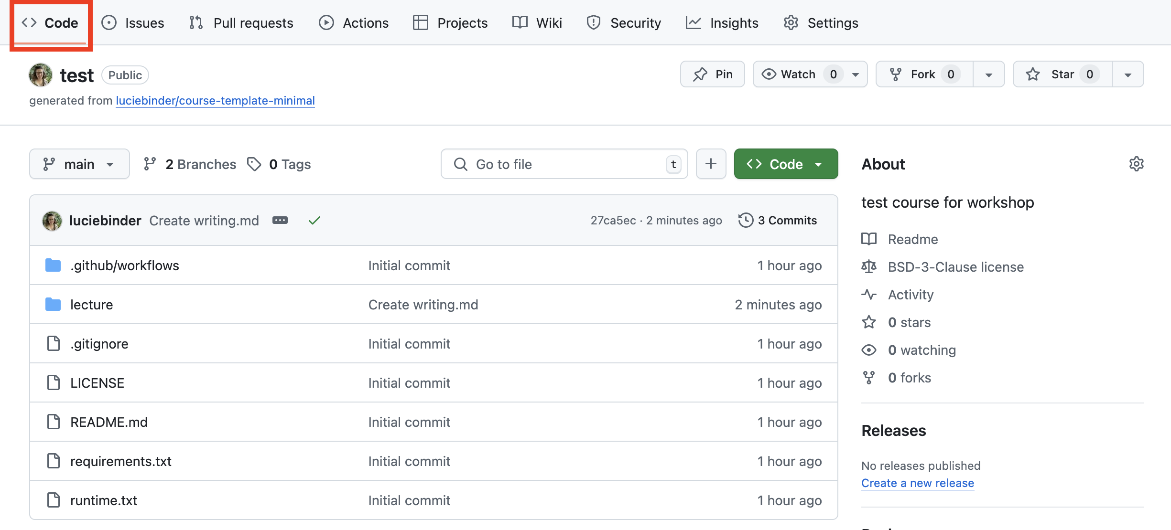The image size is (1171, 530).
Task: Open the lecture folder
Action: coord(92,305)
